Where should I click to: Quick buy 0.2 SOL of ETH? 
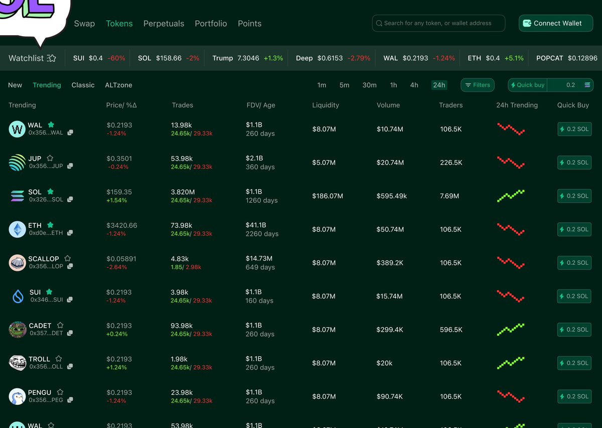pyautogui.click(x=574, y=229)
